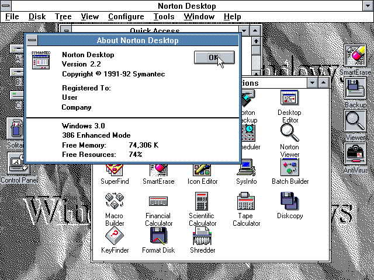The width and height of the screenshot is (374, 280).
Task: Open the Tools menu
Action: click(164, 17)
